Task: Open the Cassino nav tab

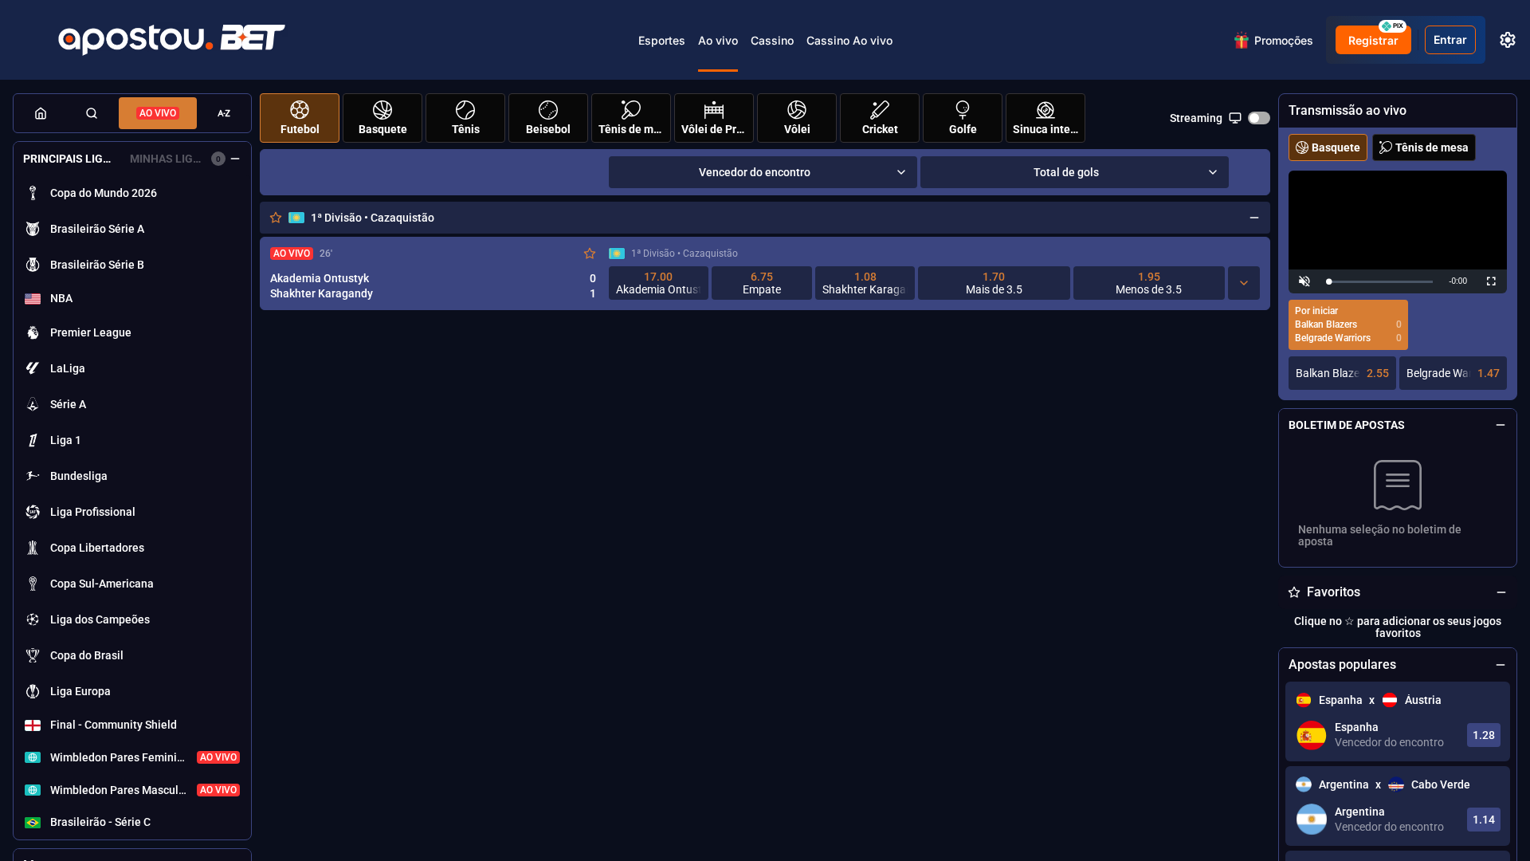Action: point(772,41)
